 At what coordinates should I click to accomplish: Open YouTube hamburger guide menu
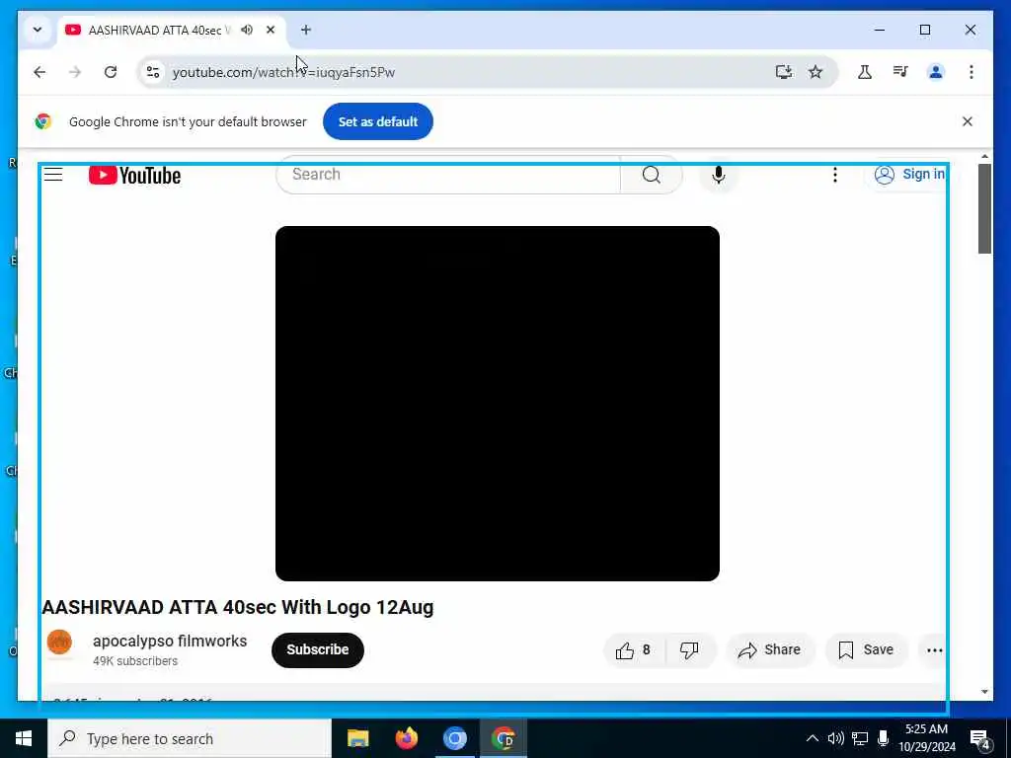pyautogui.click(x=53, y=174)
